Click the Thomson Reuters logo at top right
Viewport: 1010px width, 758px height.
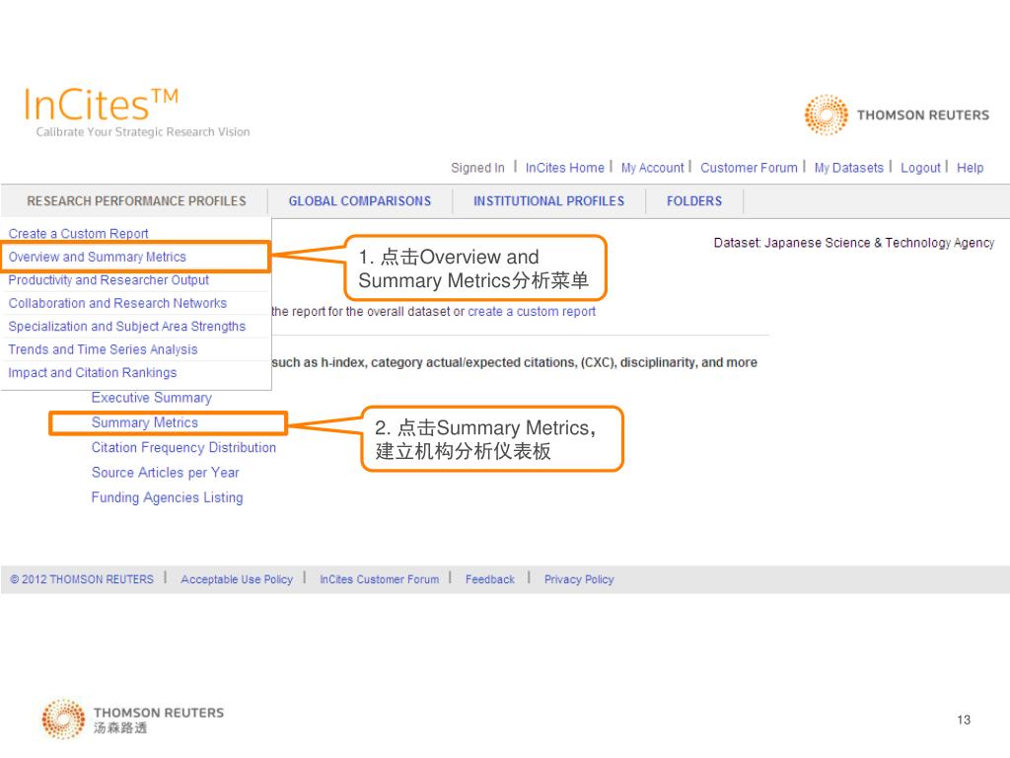tap(897, 114)
